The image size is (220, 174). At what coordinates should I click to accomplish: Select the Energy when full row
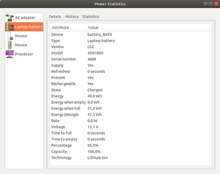pyautogui.click(x=131, y=109)
